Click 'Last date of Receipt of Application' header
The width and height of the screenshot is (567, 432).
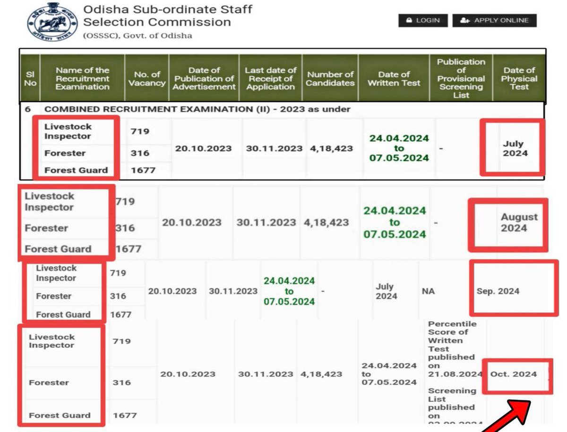271,78
